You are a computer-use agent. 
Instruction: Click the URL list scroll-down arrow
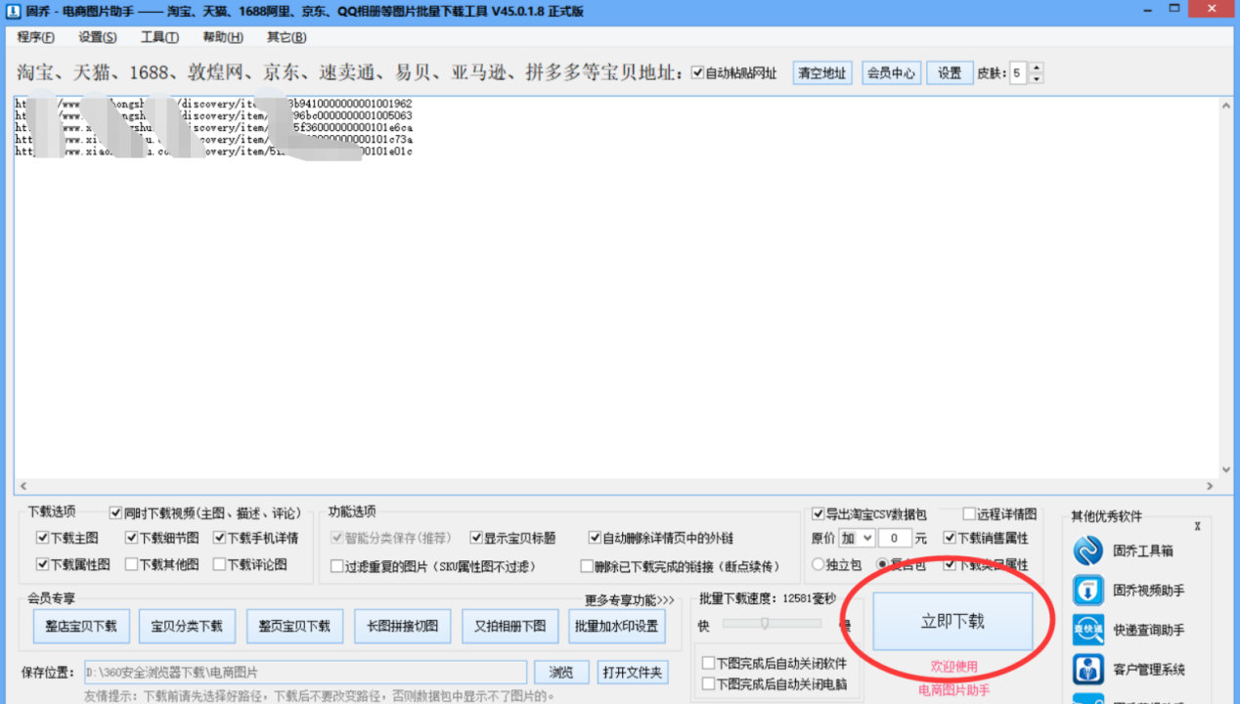click(1226, 469)
